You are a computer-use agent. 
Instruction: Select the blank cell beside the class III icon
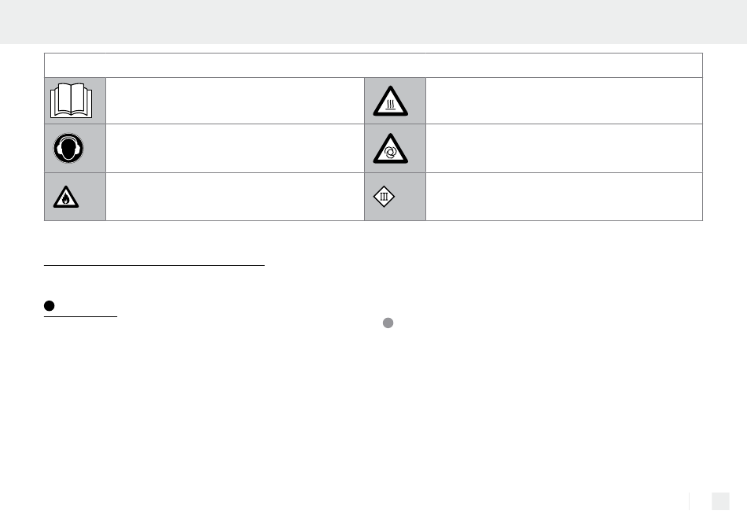click(x=564, y=197)
